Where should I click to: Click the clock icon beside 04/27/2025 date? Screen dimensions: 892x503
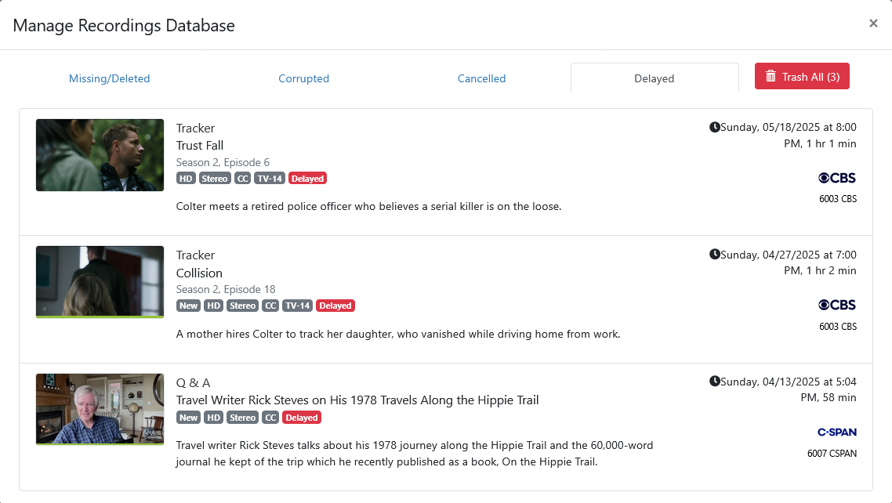pos(714,255)
